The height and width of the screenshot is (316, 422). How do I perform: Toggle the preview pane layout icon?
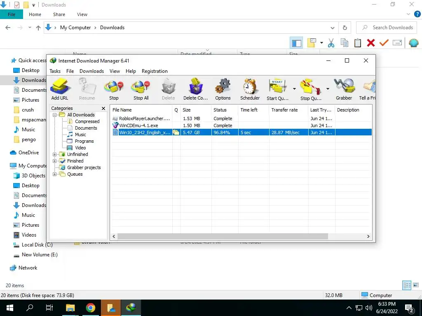[296, 43]
